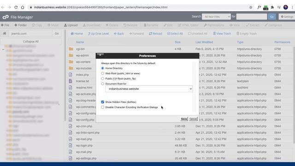Click the Upload toolbar button
This screenshot has height=166, width=295.
pyautogui.click(x=71, y=25)
